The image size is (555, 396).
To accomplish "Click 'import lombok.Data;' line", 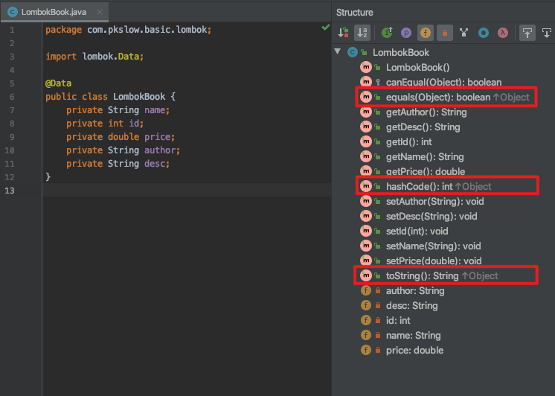I will click(94, 57).
